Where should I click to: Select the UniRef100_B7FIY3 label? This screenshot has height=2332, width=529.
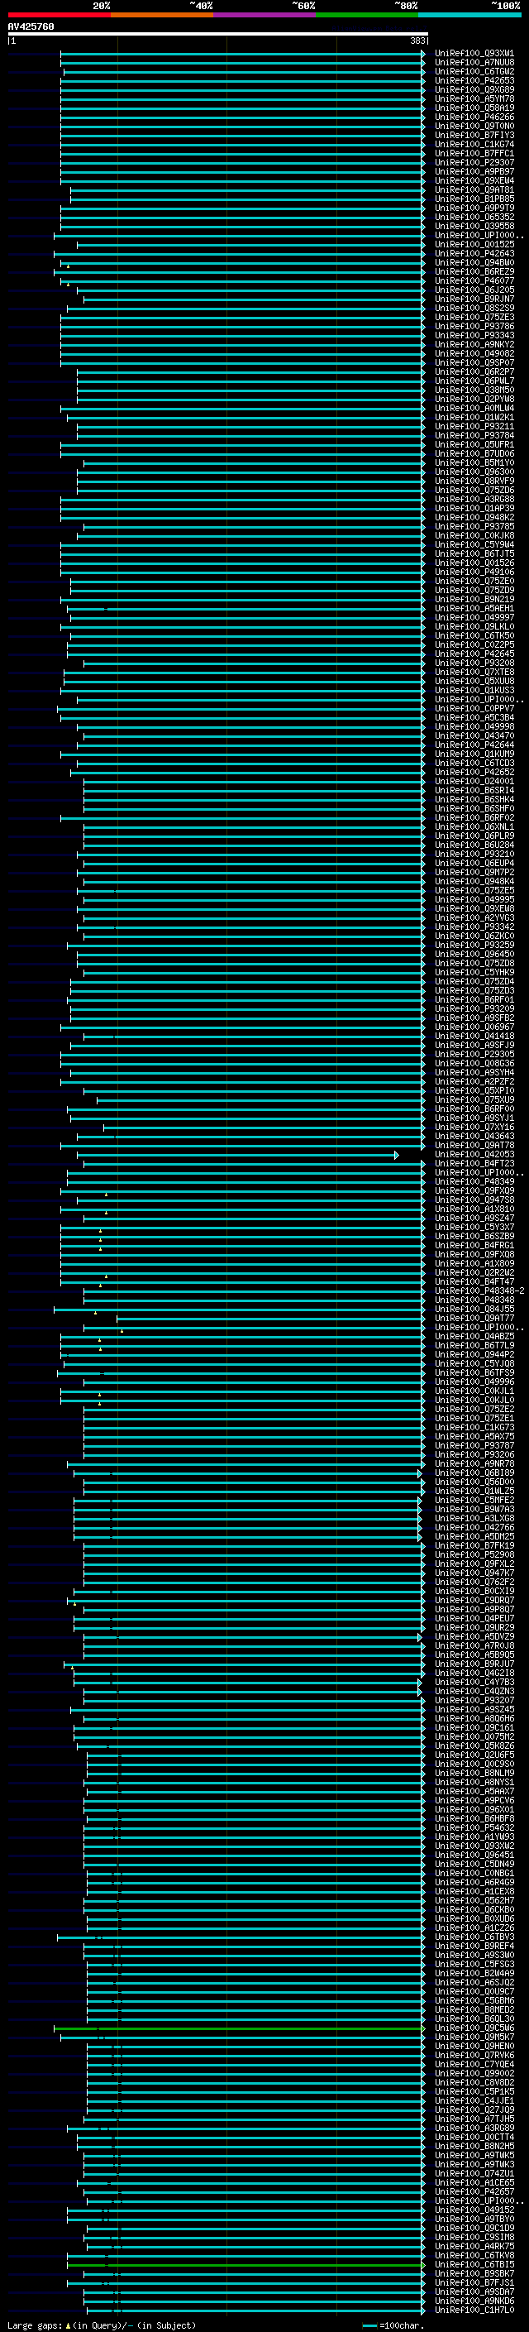(474, 135)
